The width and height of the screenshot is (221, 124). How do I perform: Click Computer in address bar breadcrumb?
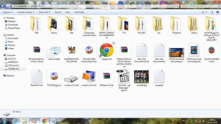click(22, 6)
